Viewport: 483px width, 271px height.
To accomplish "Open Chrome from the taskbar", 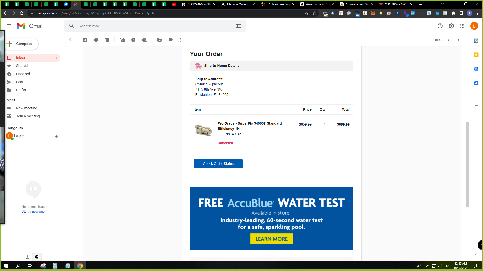I will pyautogui.click(x=80, y=266).
